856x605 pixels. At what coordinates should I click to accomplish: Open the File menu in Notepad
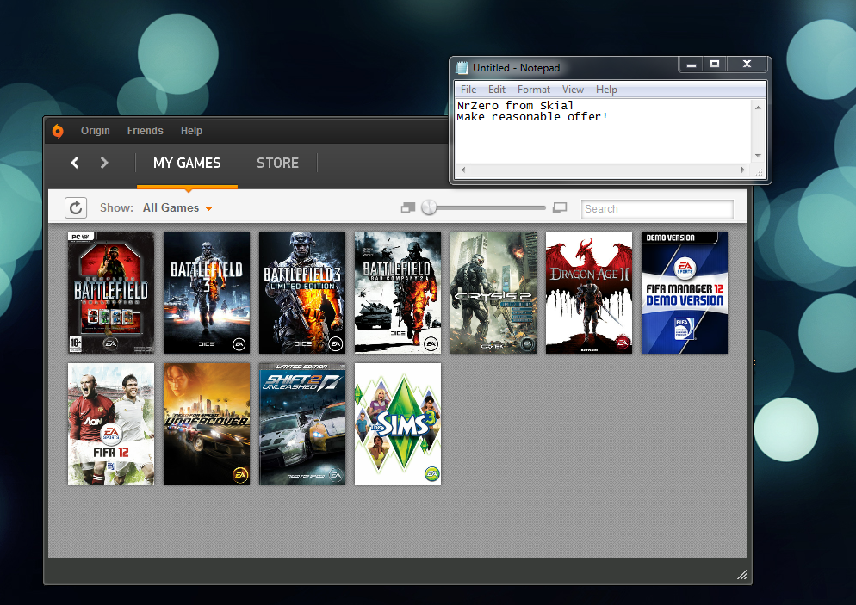click(468, 90)
